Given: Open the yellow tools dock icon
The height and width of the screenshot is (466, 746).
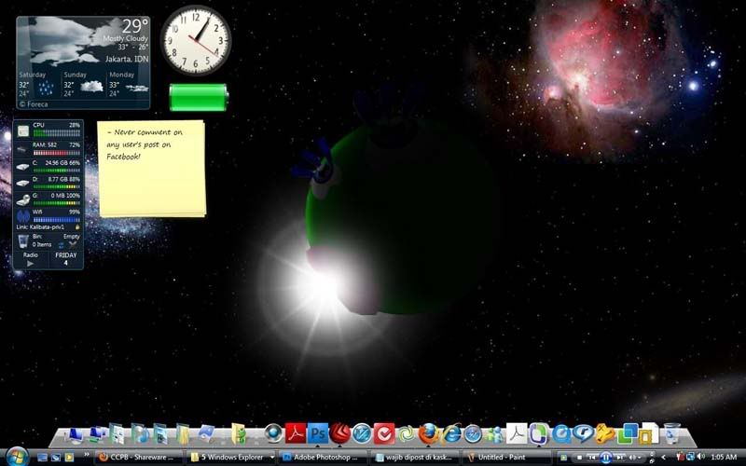Looking at the screenshot, I should pos(605,433).
